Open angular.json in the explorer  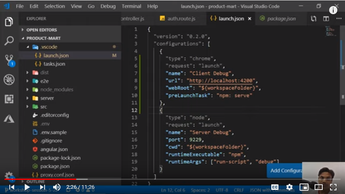point(54,150)
